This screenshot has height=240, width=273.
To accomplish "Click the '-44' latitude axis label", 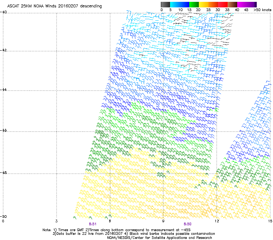I will (3, 89).
